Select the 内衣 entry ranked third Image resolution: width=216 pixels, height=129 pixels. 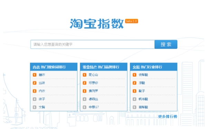[42, 91]
